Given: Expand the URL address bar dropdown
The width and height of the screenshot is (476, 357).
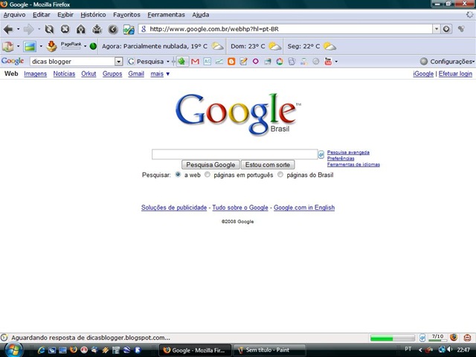Looking at the screenshot, I should coord(436,29).
